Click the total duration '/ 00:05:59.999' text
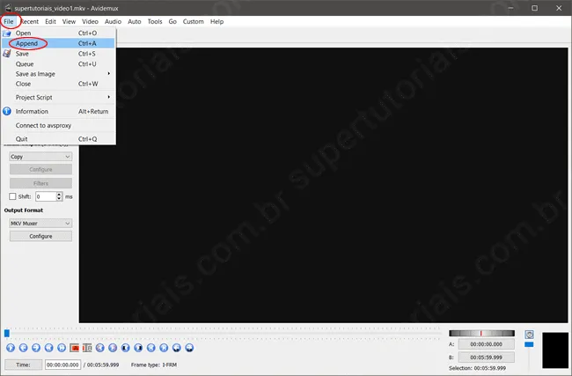 coord(101,365)
